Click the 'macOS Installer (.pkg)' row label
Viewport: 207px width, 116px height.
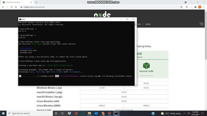tap(49, 92)
